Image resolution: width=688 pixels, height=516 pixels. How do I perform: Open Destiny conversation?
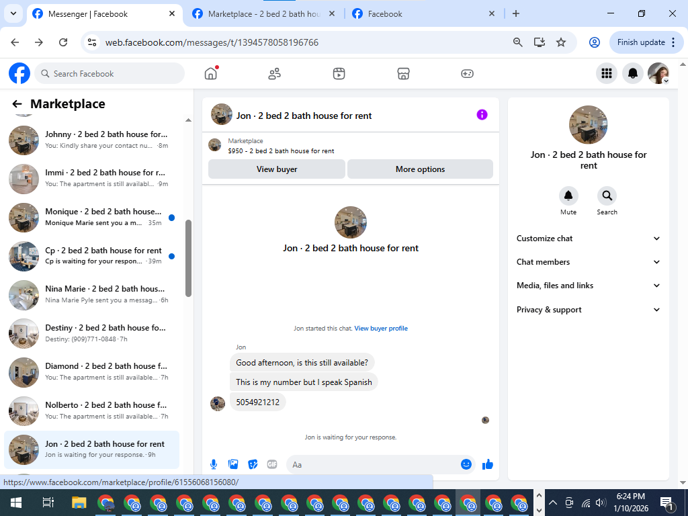click(x=91, y=333)
